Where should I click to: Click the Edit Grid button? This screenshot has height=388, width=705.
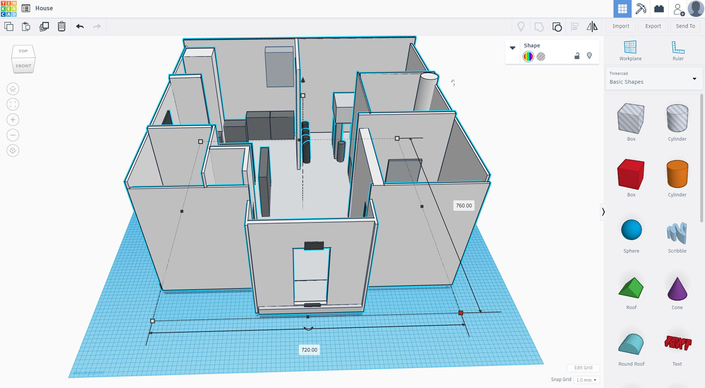pyautogui.click(x=583, y=367)
